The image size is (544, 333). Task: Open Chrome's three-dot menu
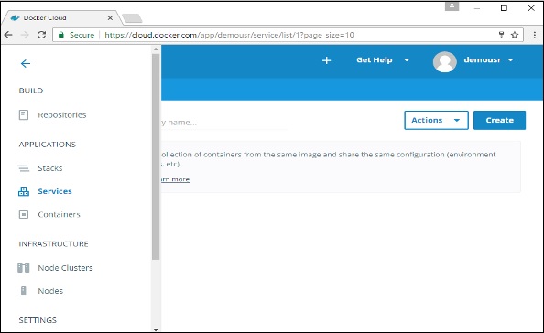point(534,35)
